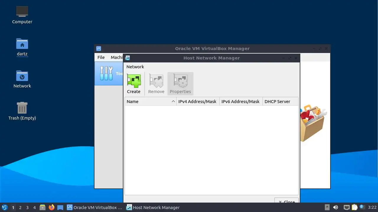Image resolution: width=378 pixels, height=212 pixels.
Task: Open the network status tray icon
Action: 347,208
